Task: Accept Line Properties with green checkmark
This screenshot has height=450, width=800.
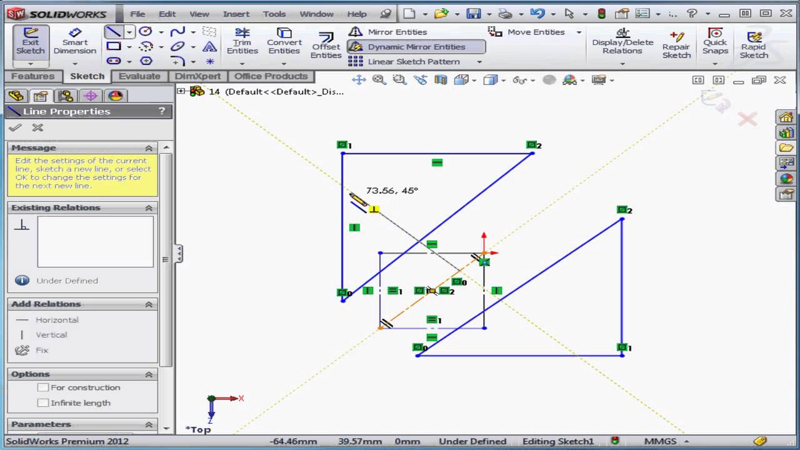Action: coord(15,127)
